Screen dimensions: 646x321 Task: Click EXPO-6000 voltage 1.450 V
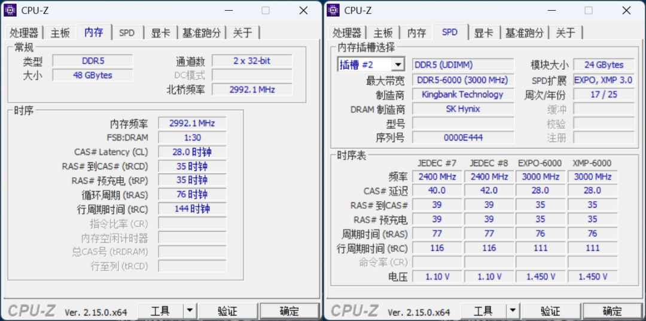click(x=541, y=277)
